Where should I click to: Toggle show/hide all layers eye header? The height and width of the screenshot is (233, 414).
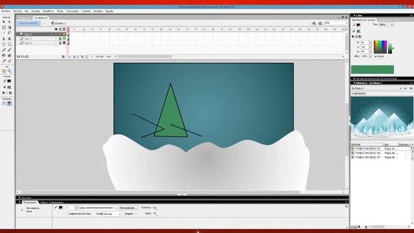pos(56,29)
